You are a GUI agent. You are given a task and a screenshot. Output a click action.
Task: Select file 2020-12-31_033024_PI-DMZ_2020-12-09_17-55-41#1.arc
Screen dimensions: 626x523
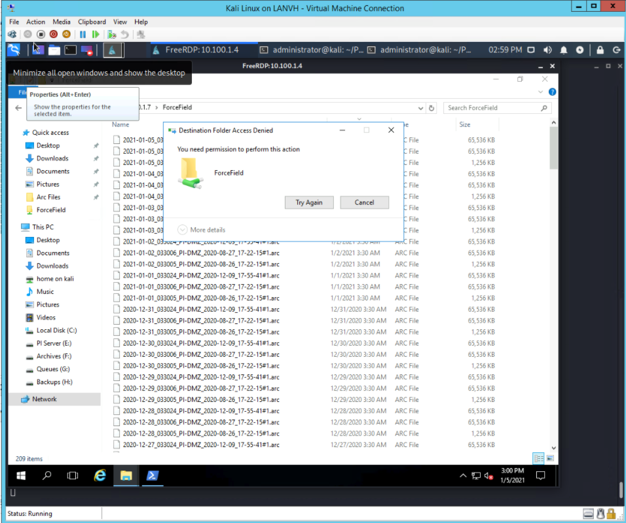201,309
